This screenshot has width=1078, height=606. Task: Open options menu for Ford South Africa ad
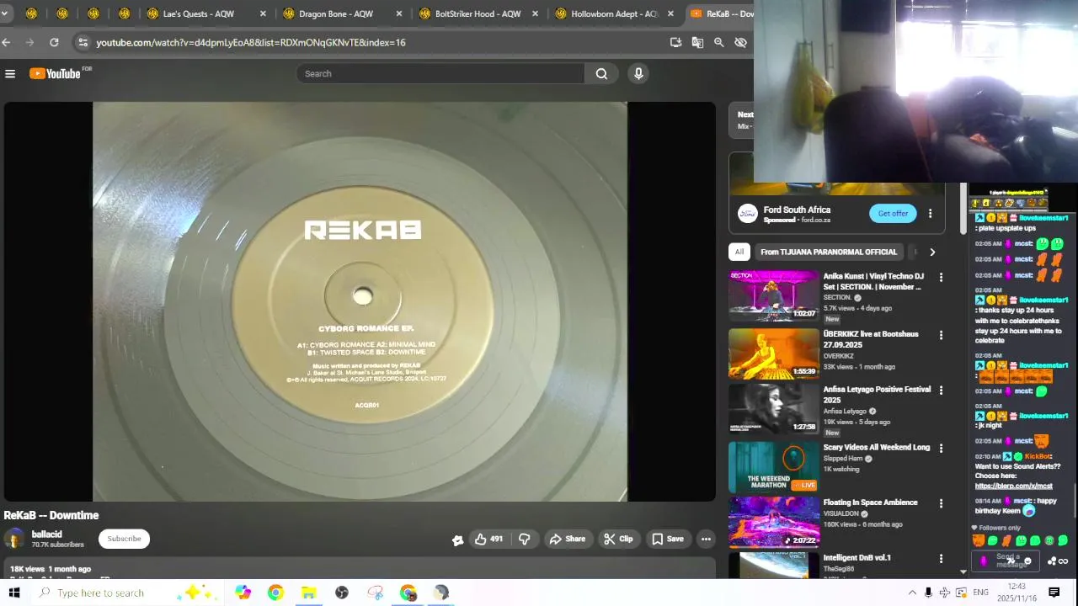930,214
